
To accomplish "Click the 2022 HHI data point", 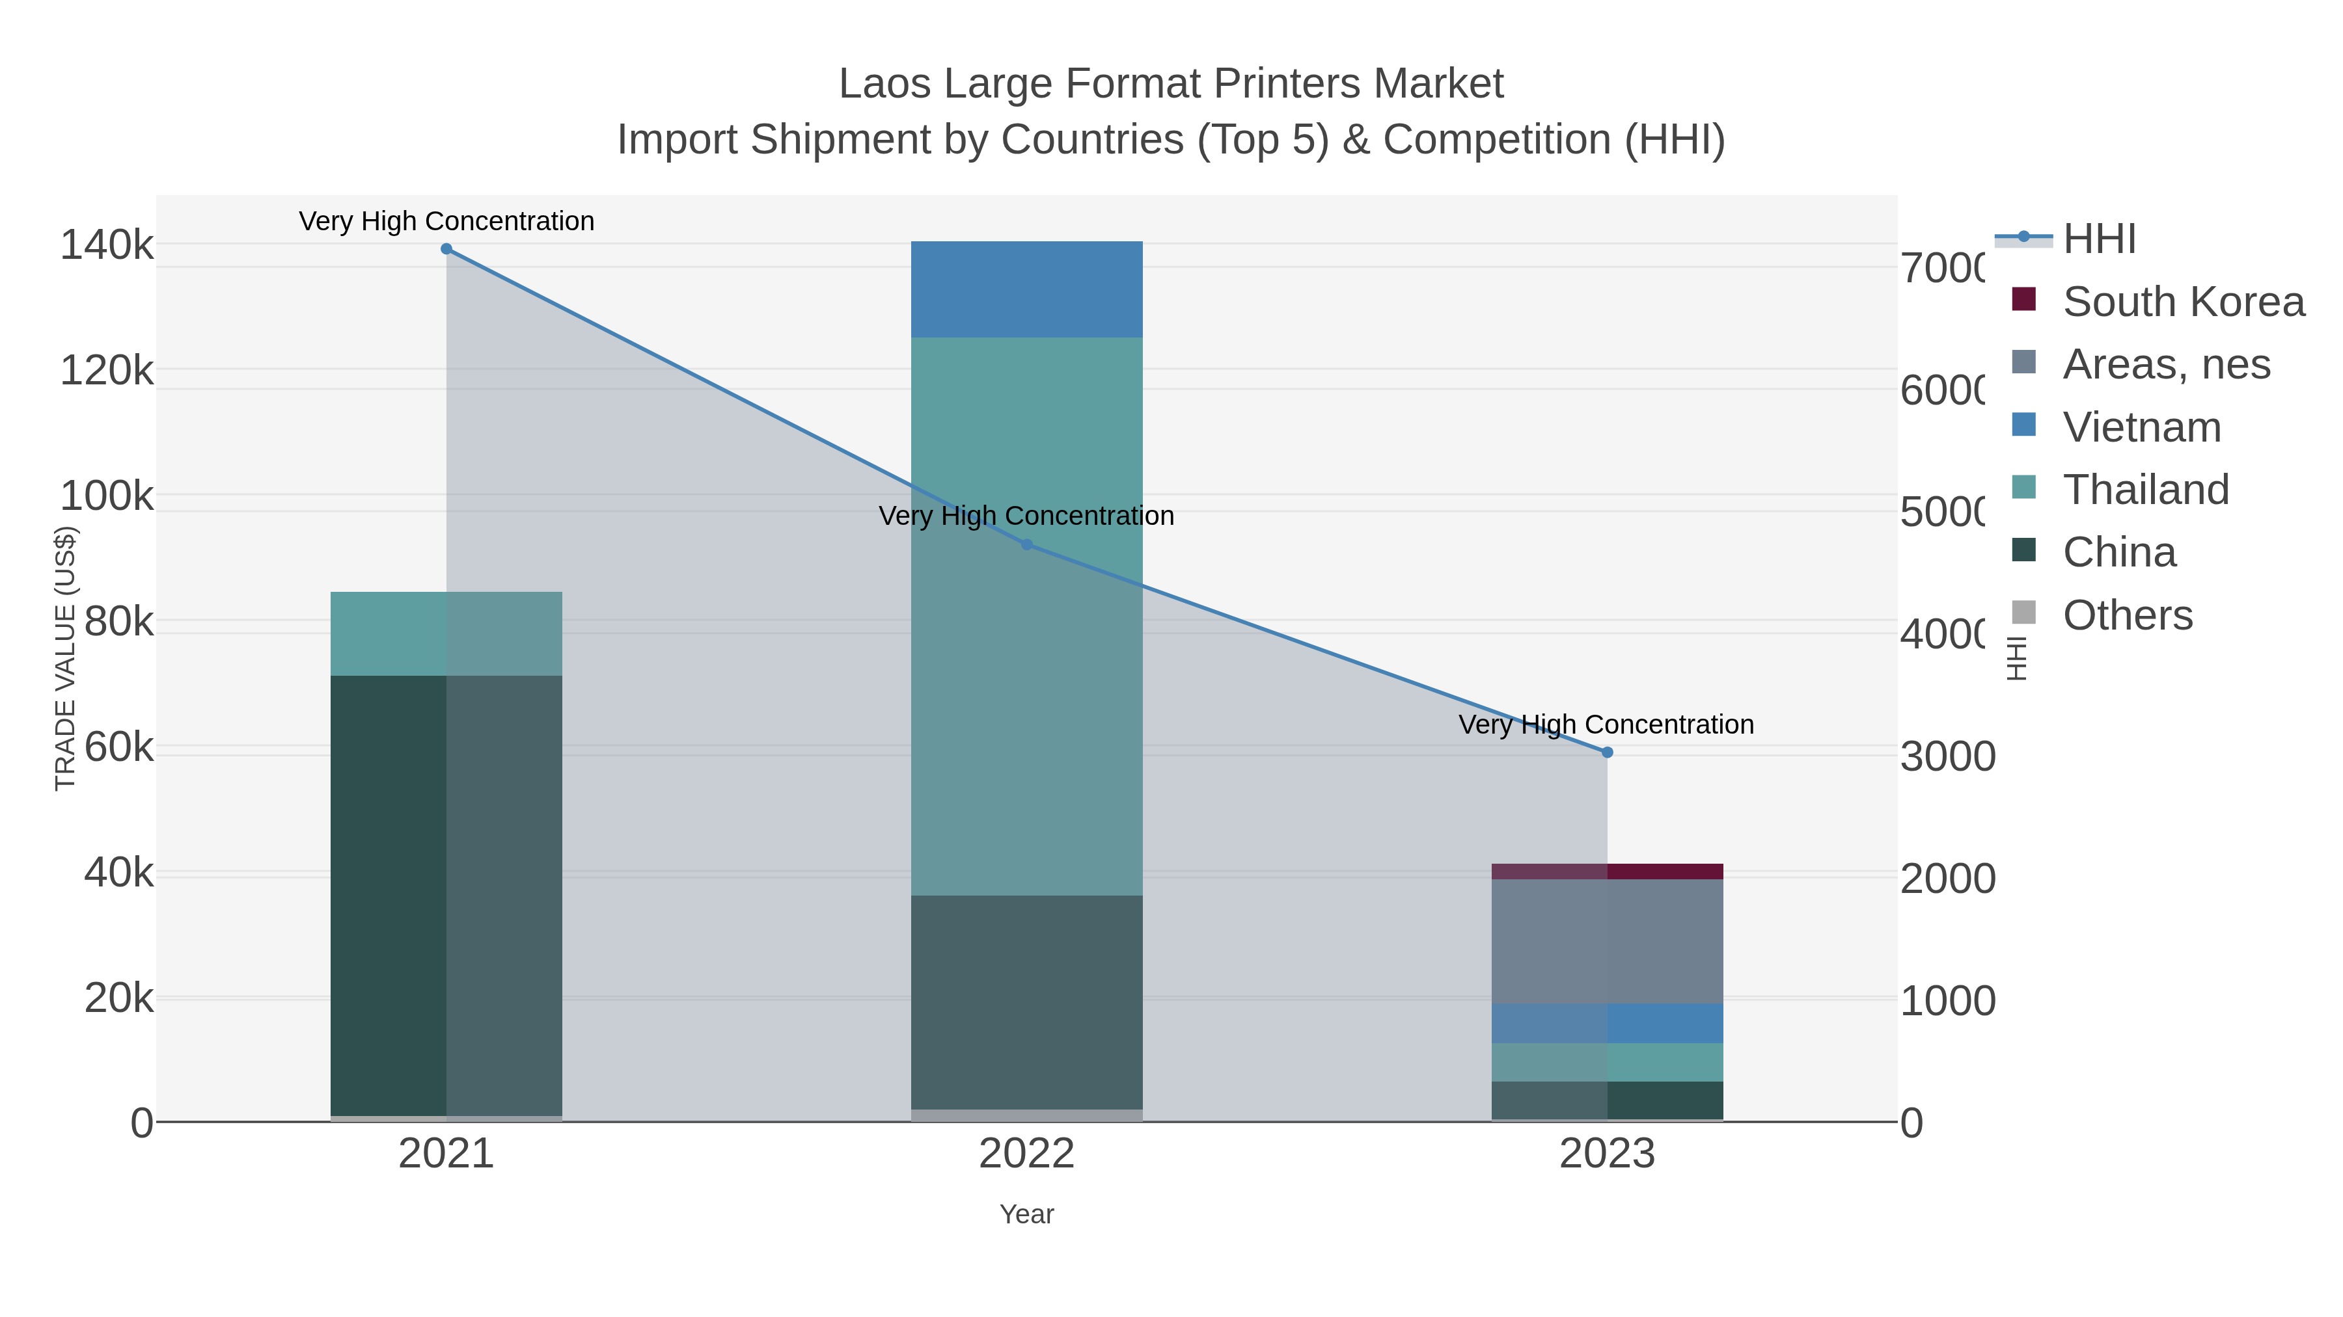I will [1027, 546].
